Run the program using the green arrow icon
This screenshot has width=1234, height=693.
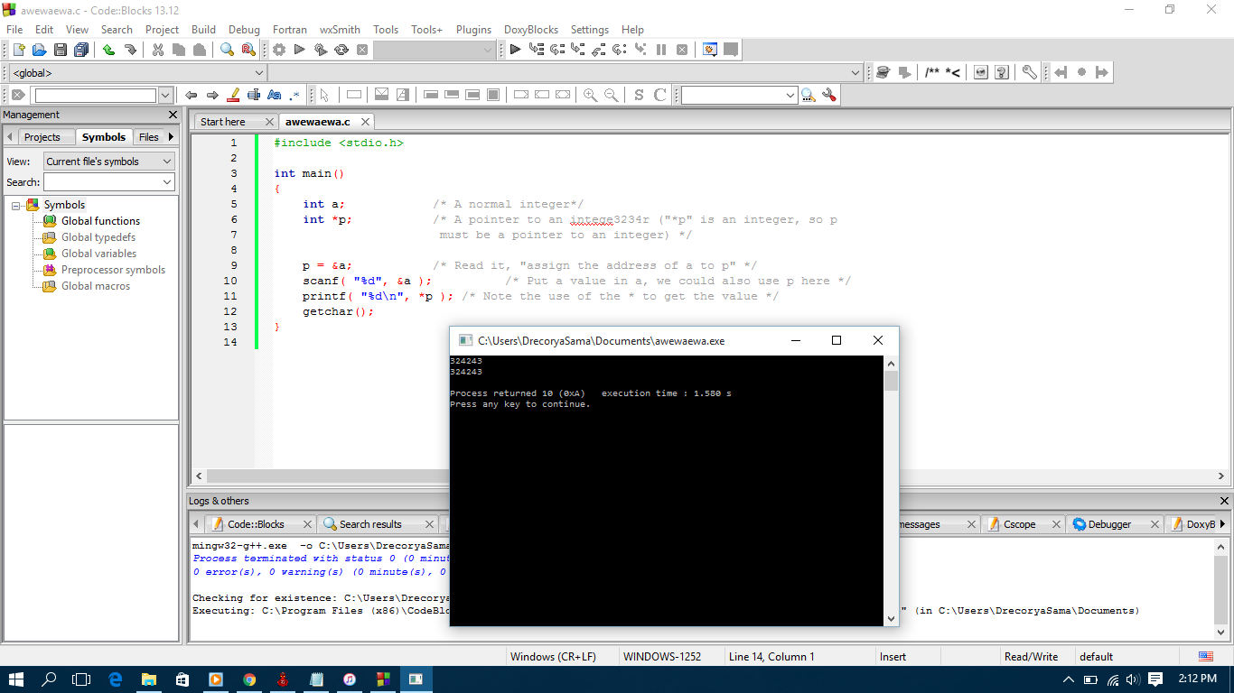pos(298,50)
